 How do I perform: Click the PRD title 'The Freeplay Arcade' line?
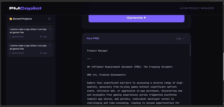click(x=130, y=67)
